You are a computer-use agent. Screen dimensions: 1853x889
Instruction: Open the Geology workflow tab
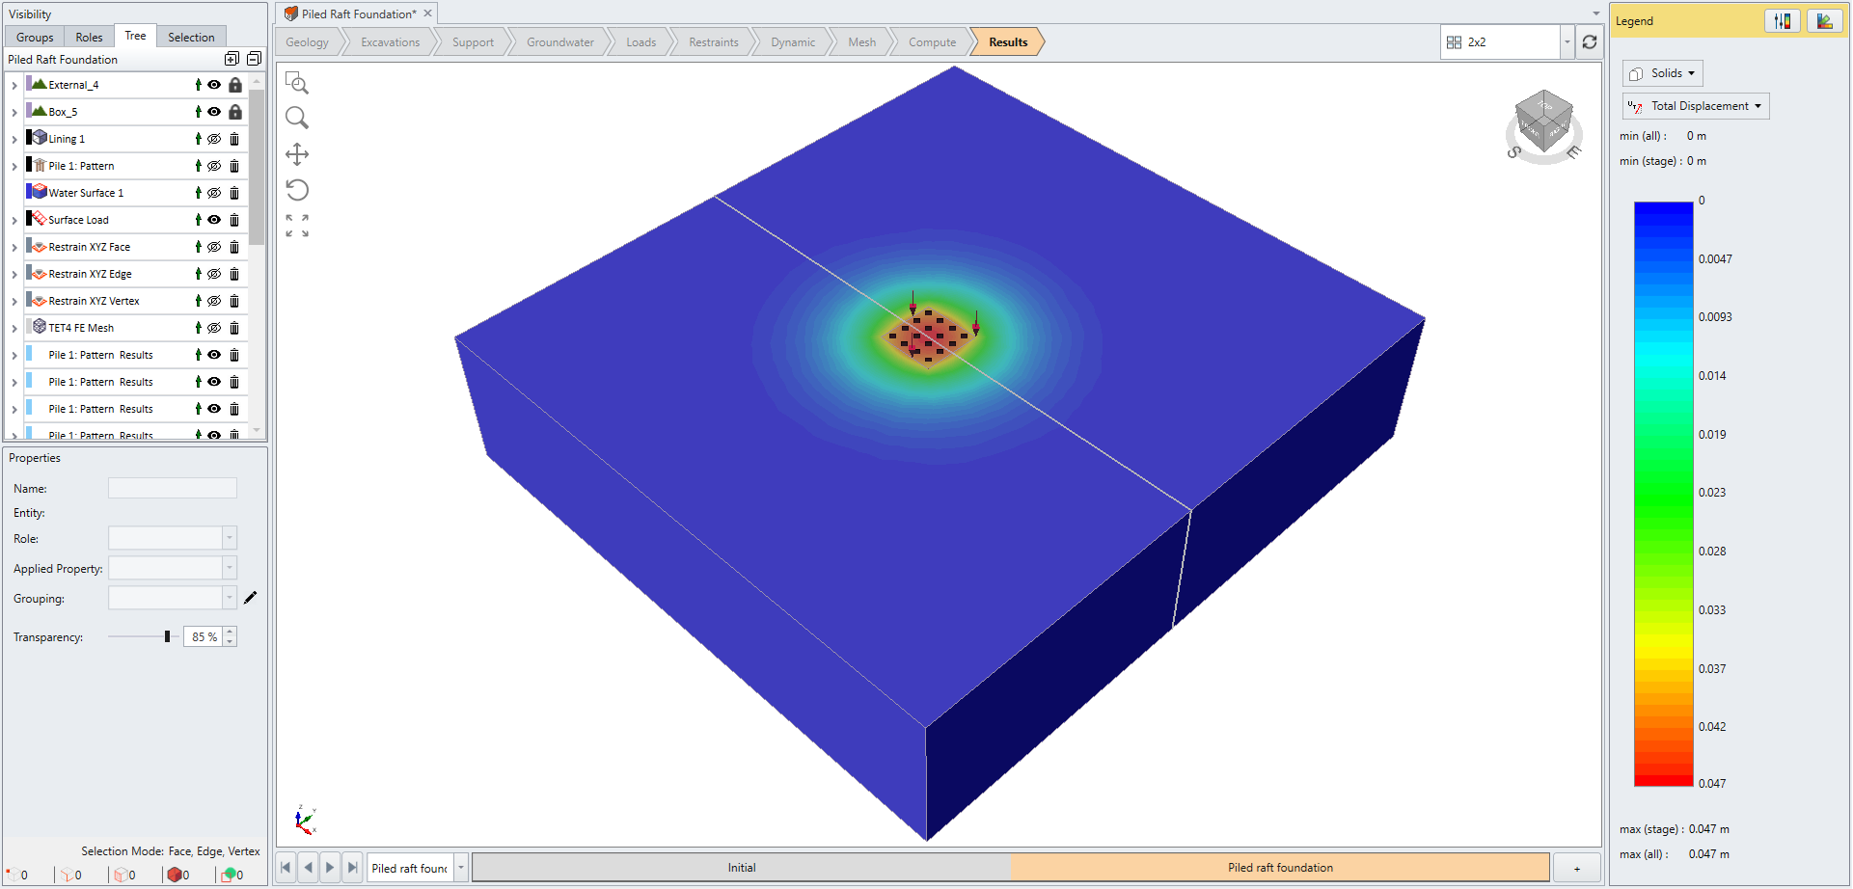pos(308,42)
